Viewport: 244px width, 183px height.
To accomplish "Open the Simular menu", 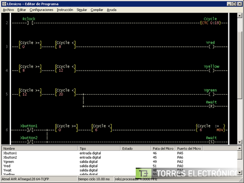I will click(82, 10).
